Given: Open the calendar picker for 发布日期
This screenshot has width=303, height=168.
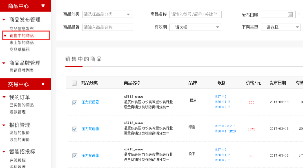Looking at the screenshot, I should 290,14.
